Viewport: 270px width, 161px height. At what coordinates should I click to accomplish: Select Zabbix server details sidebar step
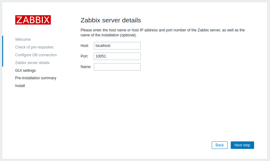point(32,63)
